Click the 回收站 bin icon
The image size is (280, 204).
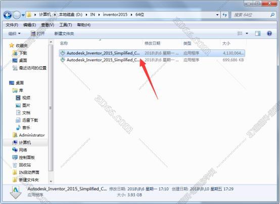coord(15,165)
